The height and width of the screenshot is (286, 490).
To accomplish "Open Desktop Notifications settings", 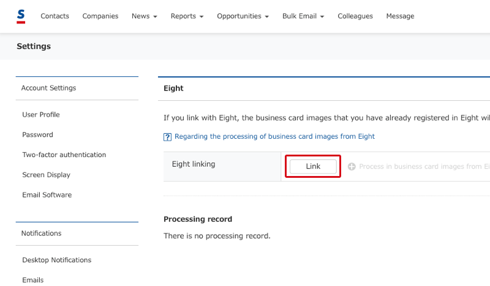I will [57, 260].
